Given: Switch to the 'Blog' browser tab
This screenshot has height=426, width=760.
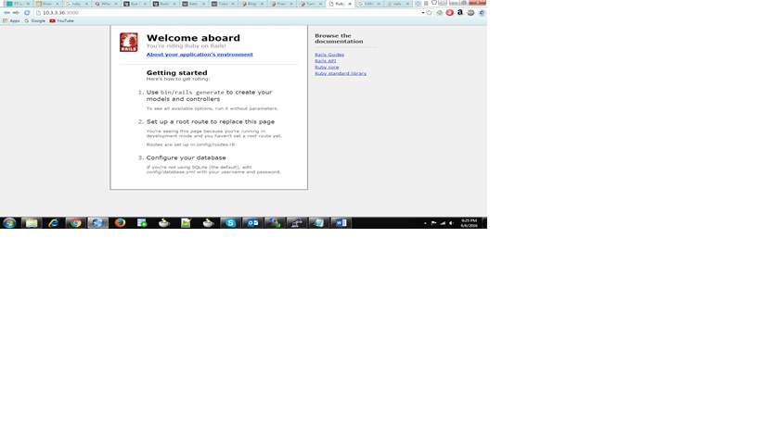Looking at the screenshot, I should [x=252, y=4].
